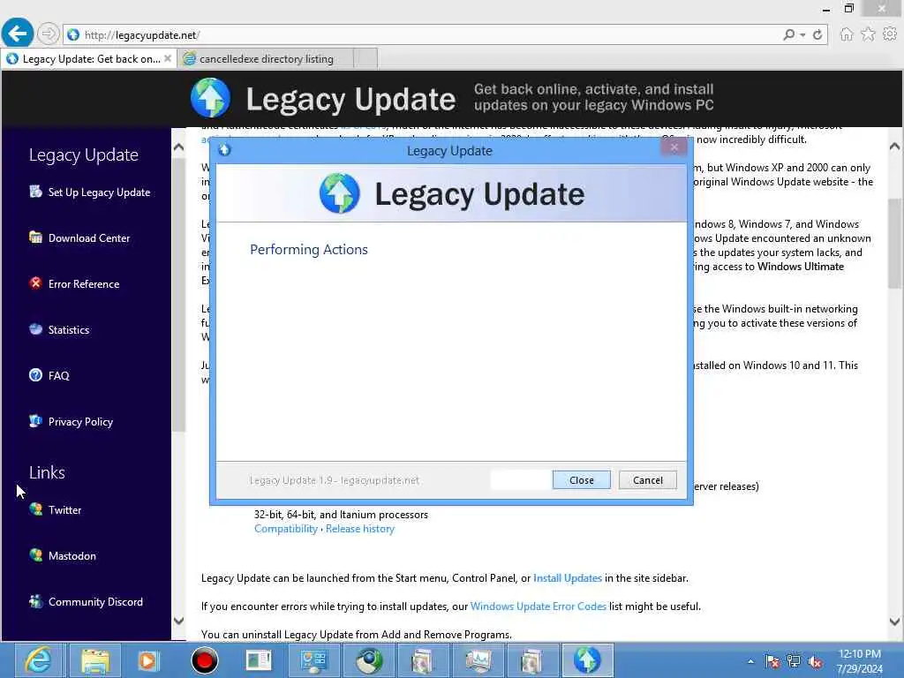904x678 pixels.
Task: Click the Home icon in browser
Action: coord(846,34)
